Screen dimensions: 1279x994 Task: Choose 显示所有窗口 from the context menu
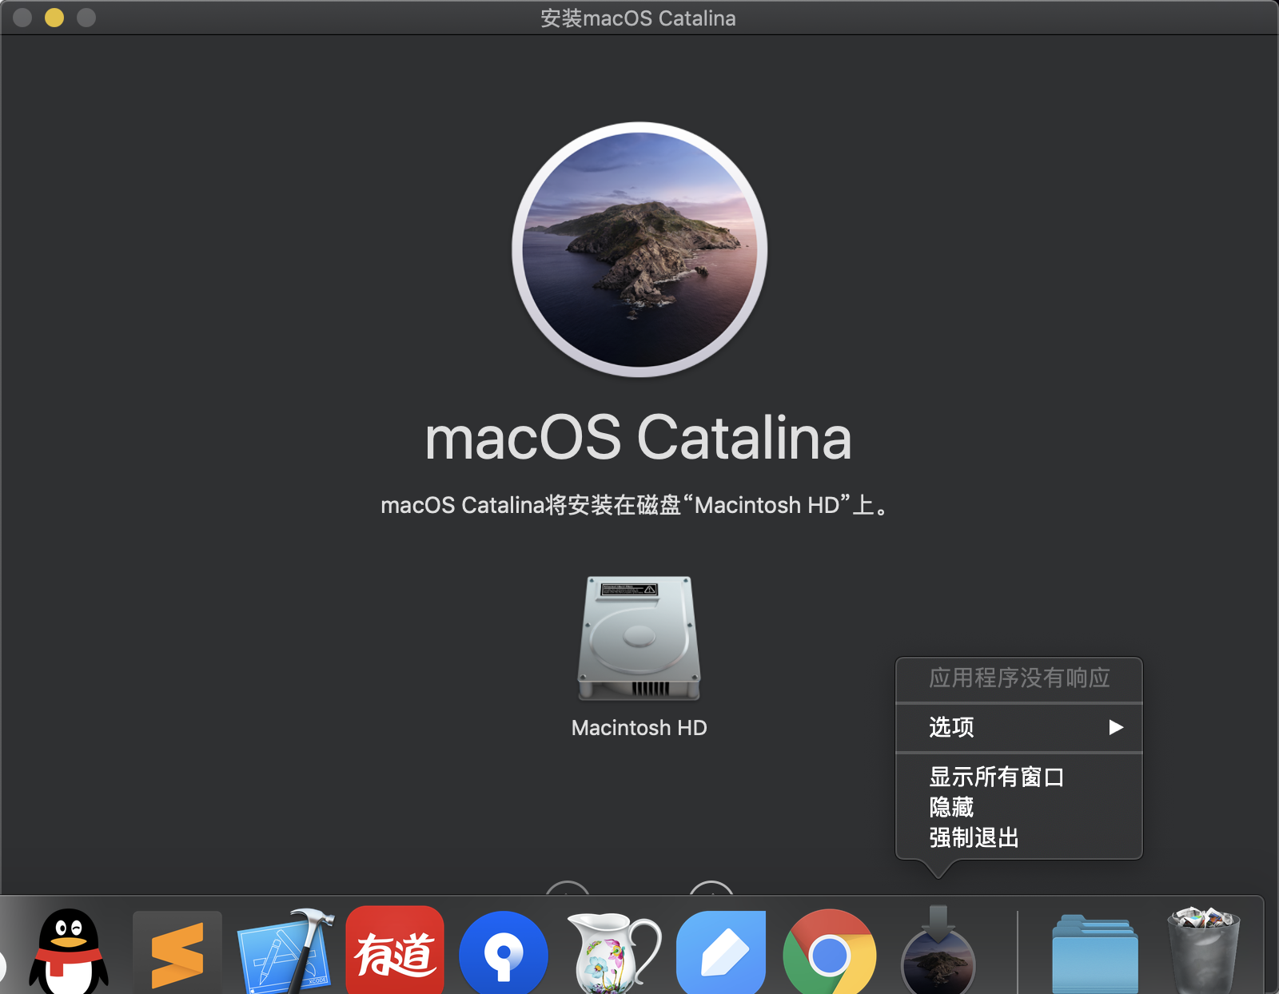(996, 777)
